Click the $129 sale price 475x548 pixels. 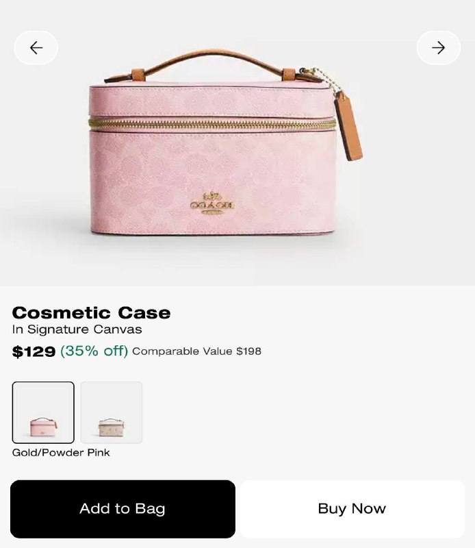pyautogui.click(x=34, y=351)
